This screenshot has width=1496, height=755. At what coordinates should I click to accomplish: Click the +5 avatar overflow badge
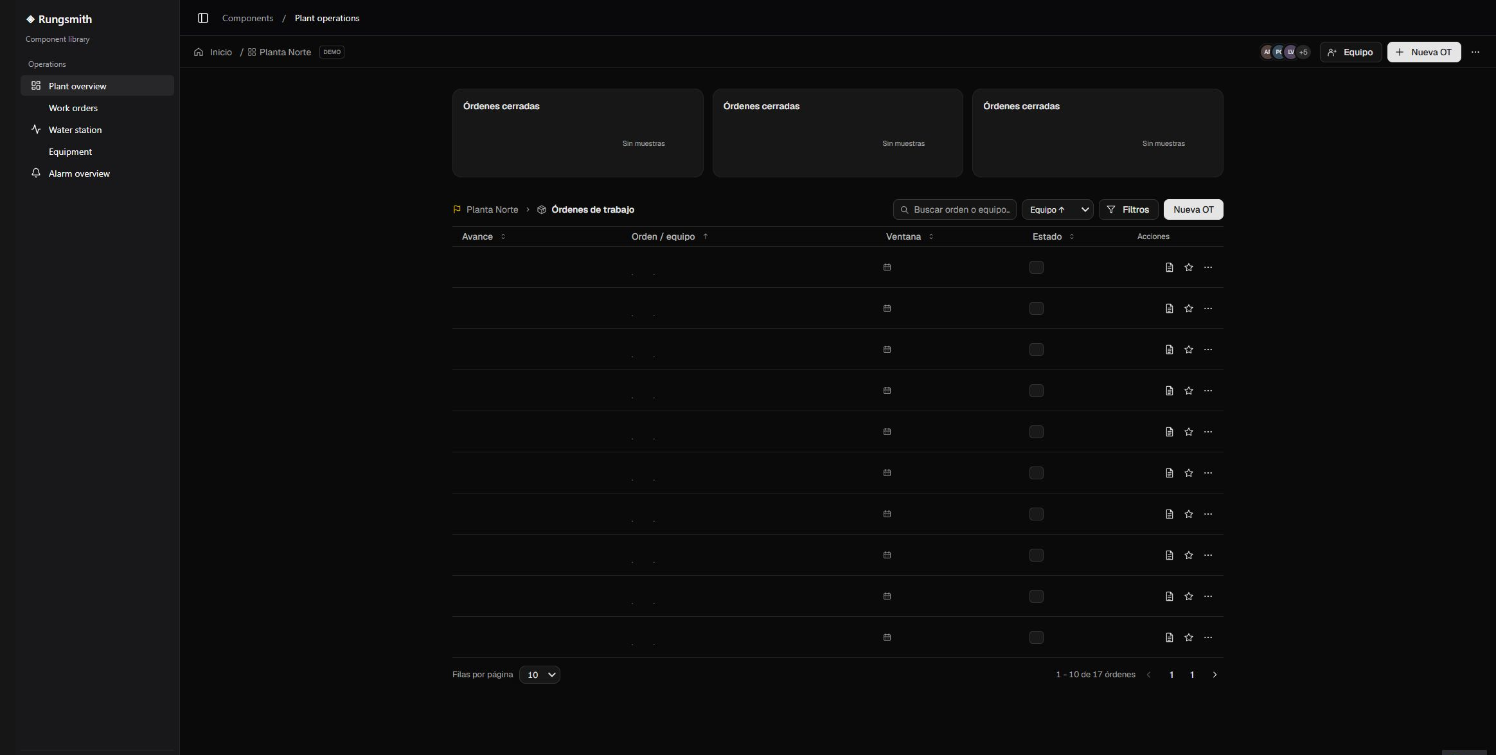click(x=1303, y=52)
